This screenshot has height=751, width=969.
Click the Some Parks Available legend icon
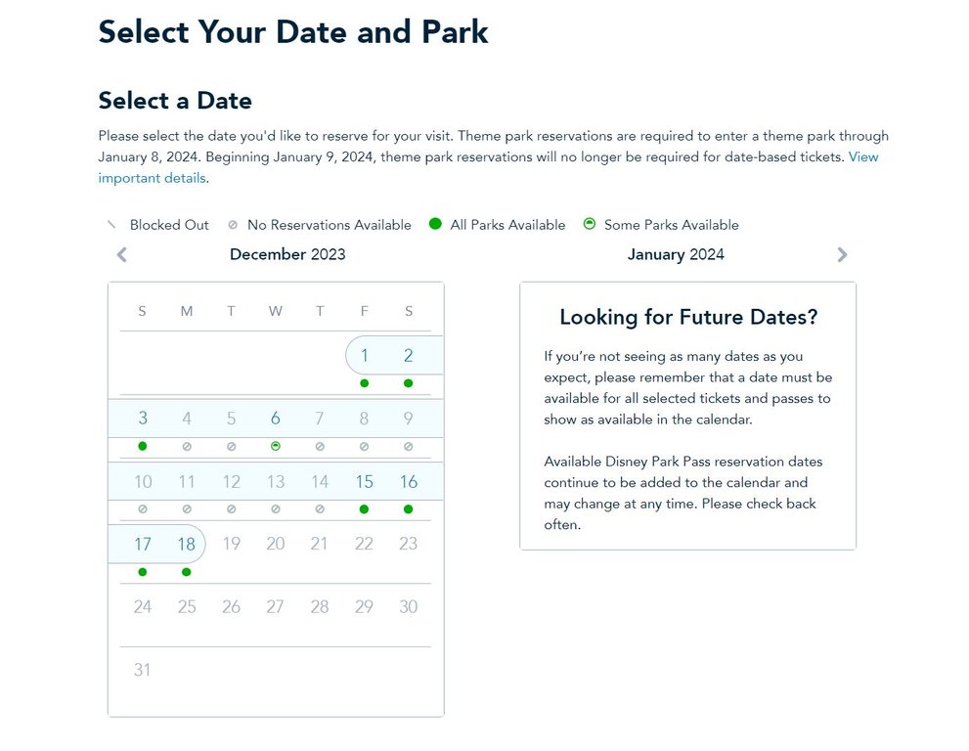pos(589,224)
